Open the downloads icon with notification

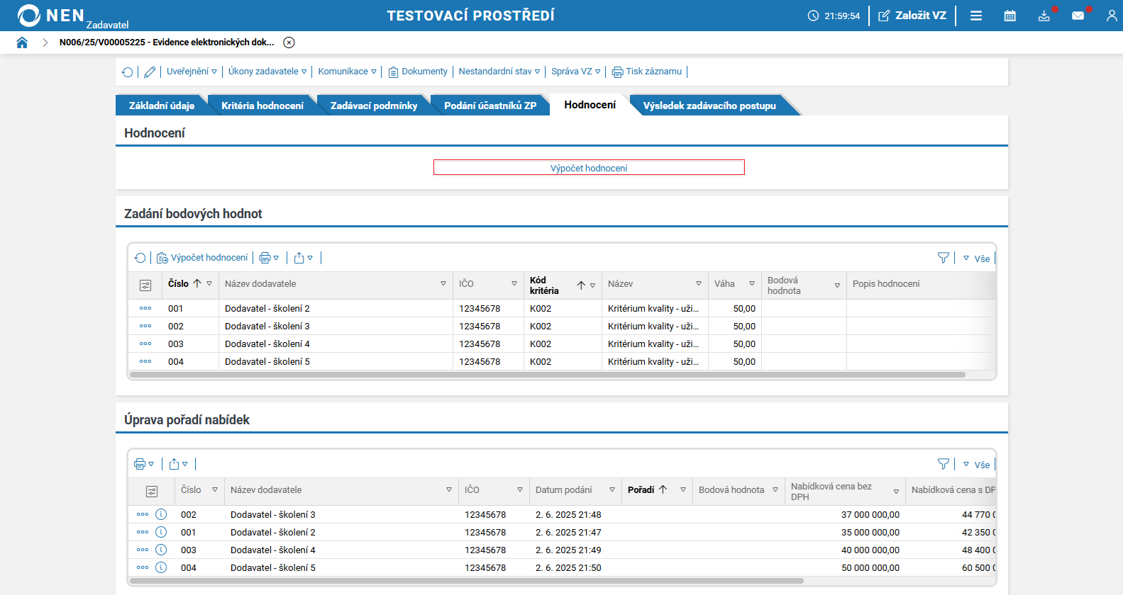coord(1044,16)
